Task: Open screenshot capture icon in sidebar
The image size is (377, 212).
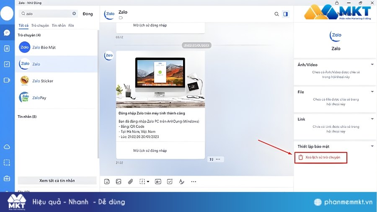Action: [7, 163]
